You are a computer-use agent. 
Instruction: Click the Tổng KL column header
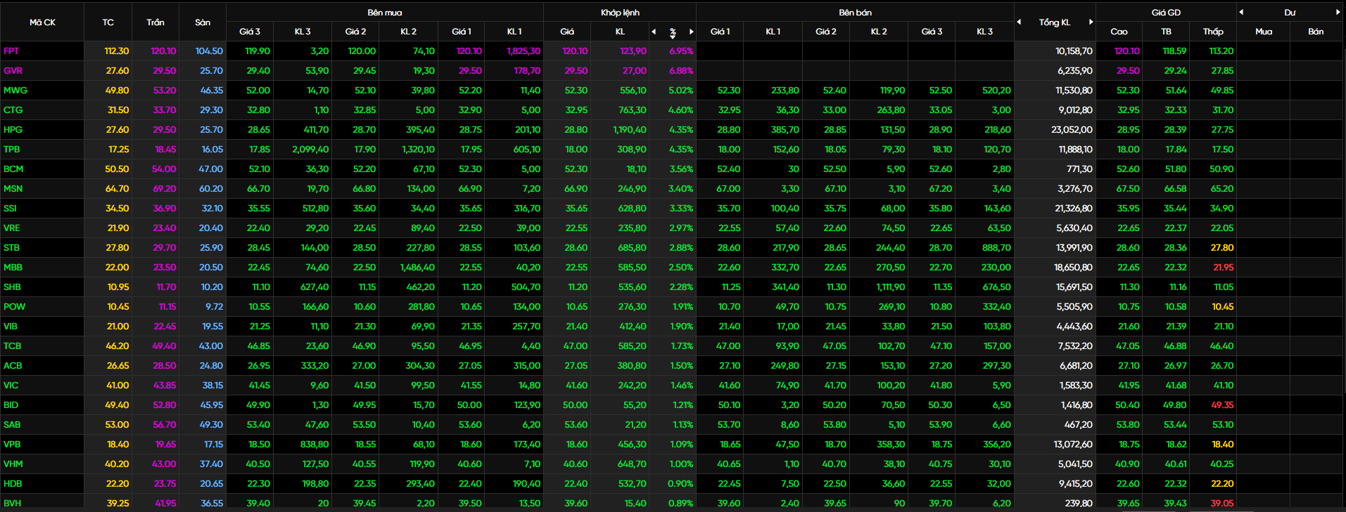coord(1055,22)
